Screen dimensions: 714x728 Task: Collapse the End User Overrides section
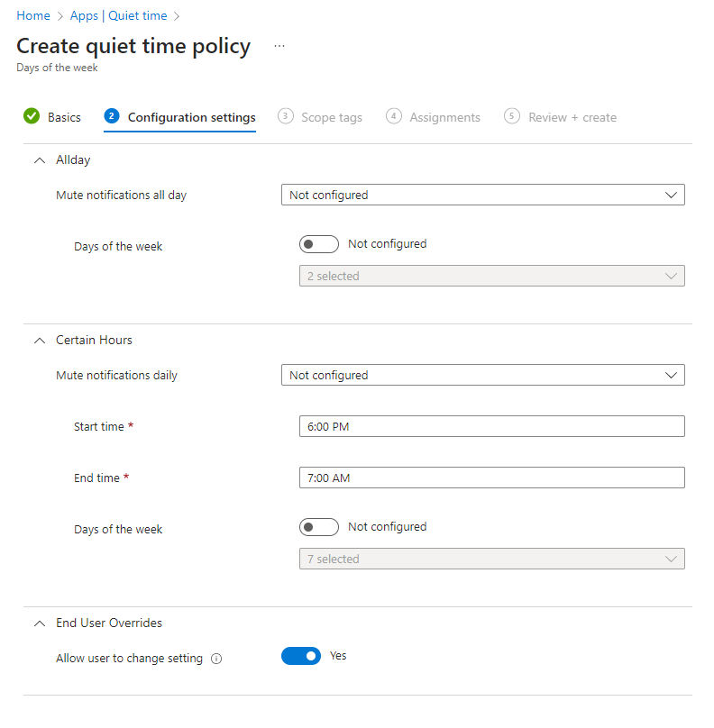click(x=39, y=623)
